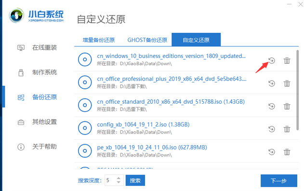Select pe_xb_1064_19_10_24_11_06.iso (627.89MB) name
Image resolution: width=304 pixels, height=191 pixels.
pyautogui.click(x=152, y=147)
